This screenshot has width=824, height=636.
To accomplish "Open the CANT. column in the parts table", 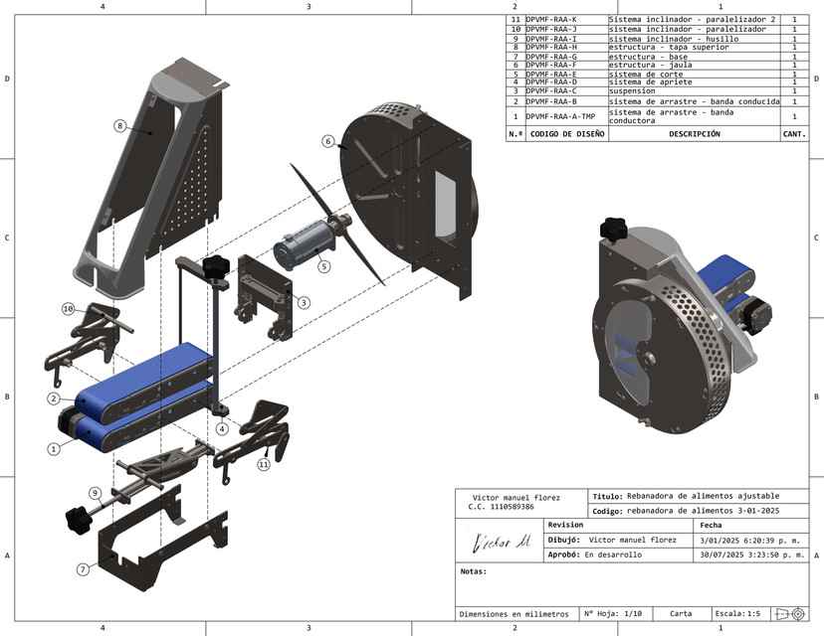I will [x=793, y=130].
